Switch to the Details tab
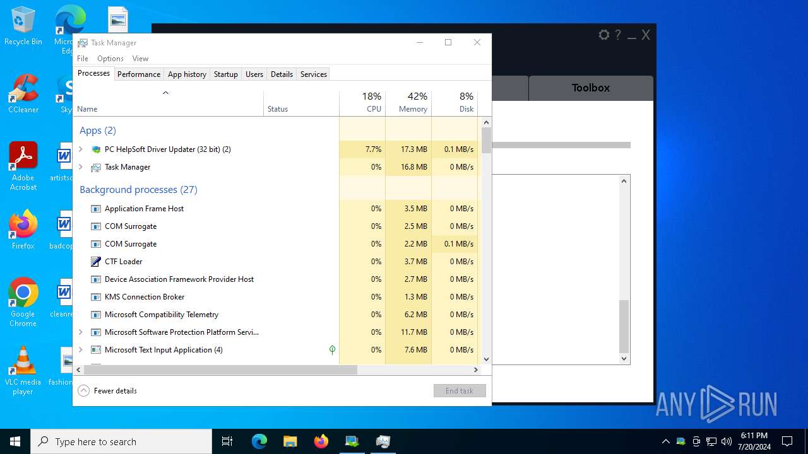808x454 pixels. (282, 74)
